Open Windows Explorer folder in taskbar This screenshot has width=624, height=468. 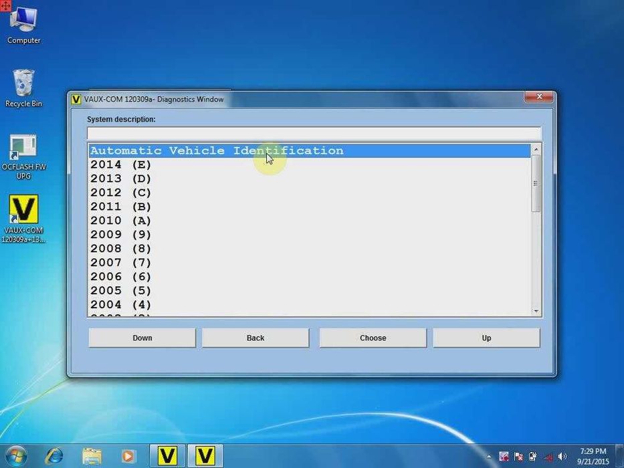tap(92, 456)
